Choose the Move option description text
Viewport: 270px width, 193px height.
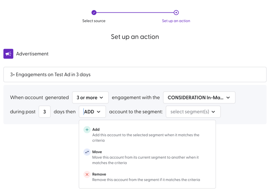tap(145, 160)
